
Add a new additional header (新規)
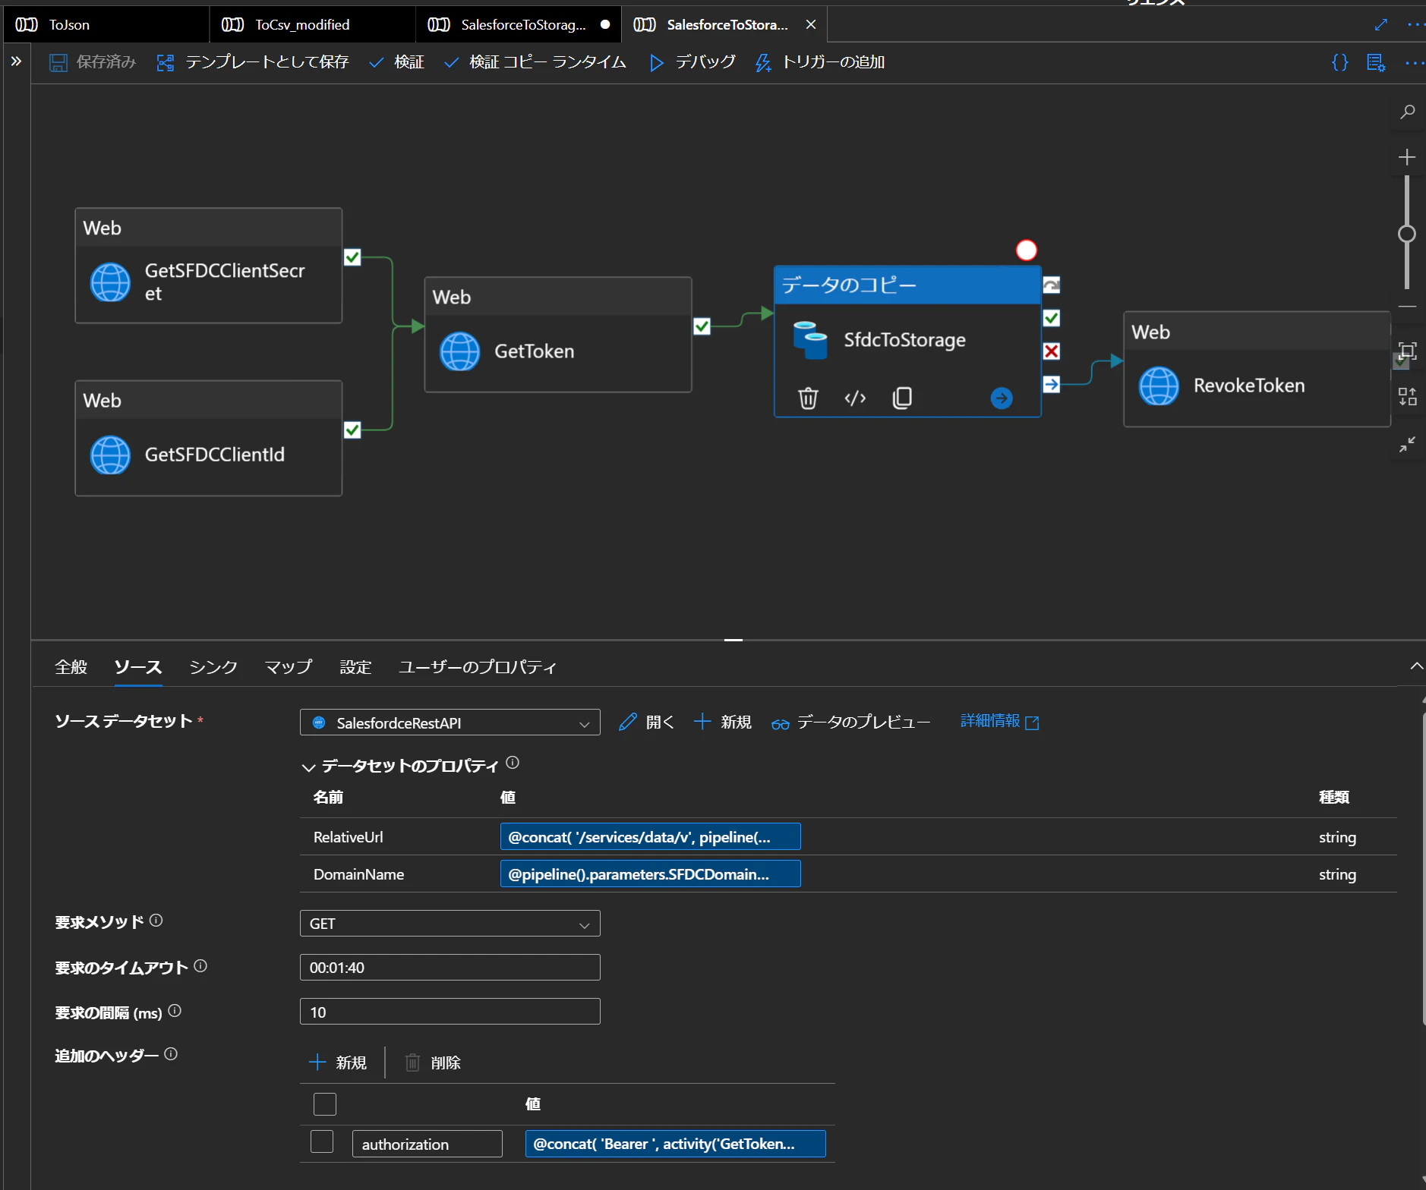[x=338, y=1062]
